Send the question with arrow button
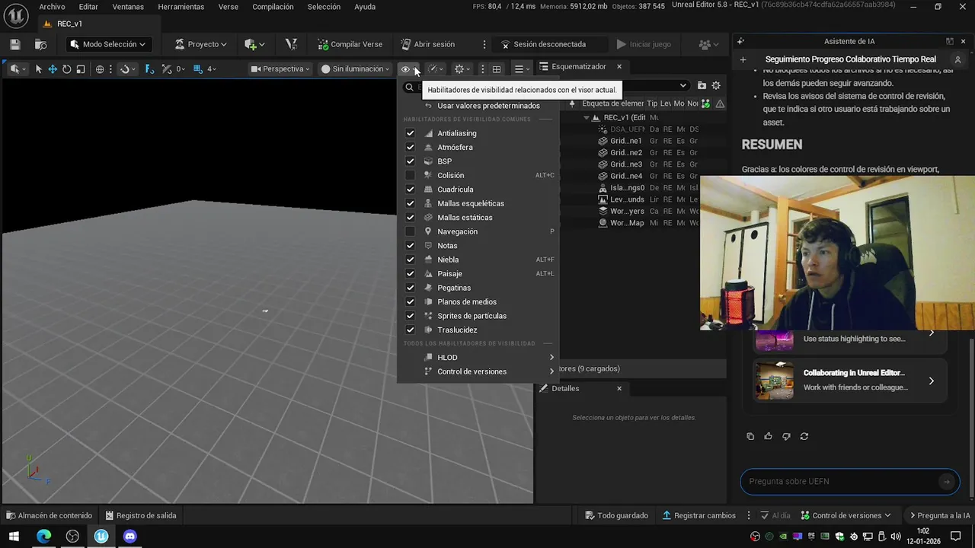 coord(946,481)
